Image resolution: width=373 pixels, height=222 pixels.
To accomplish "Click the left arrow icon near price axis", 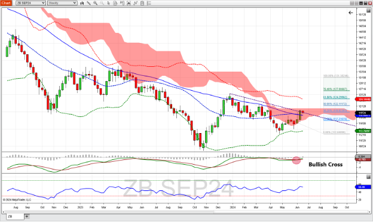I will coord(351,13).
